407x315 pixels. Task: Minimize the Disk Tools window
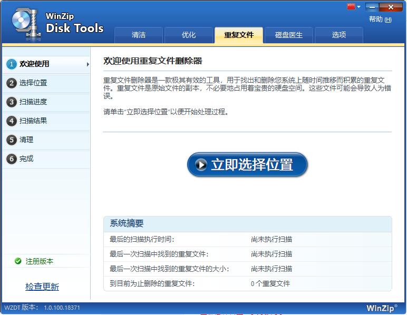tap(372, 7)
